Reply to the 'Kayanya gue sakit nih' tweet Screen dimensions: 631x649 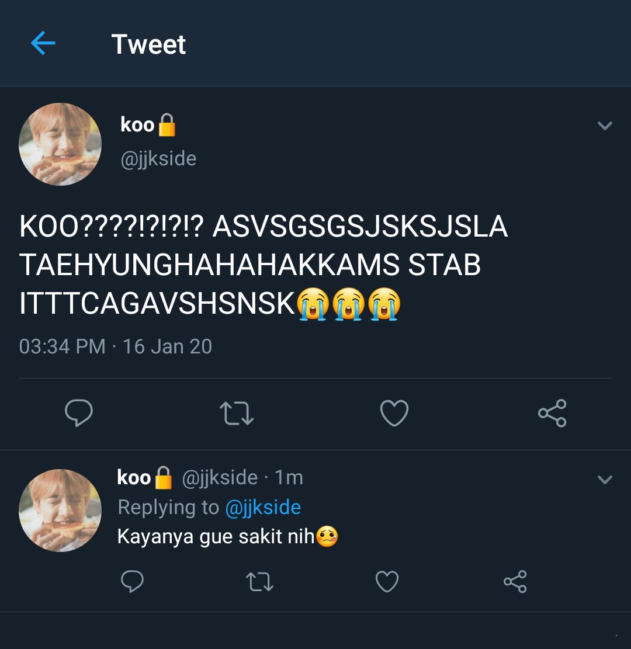132,581
